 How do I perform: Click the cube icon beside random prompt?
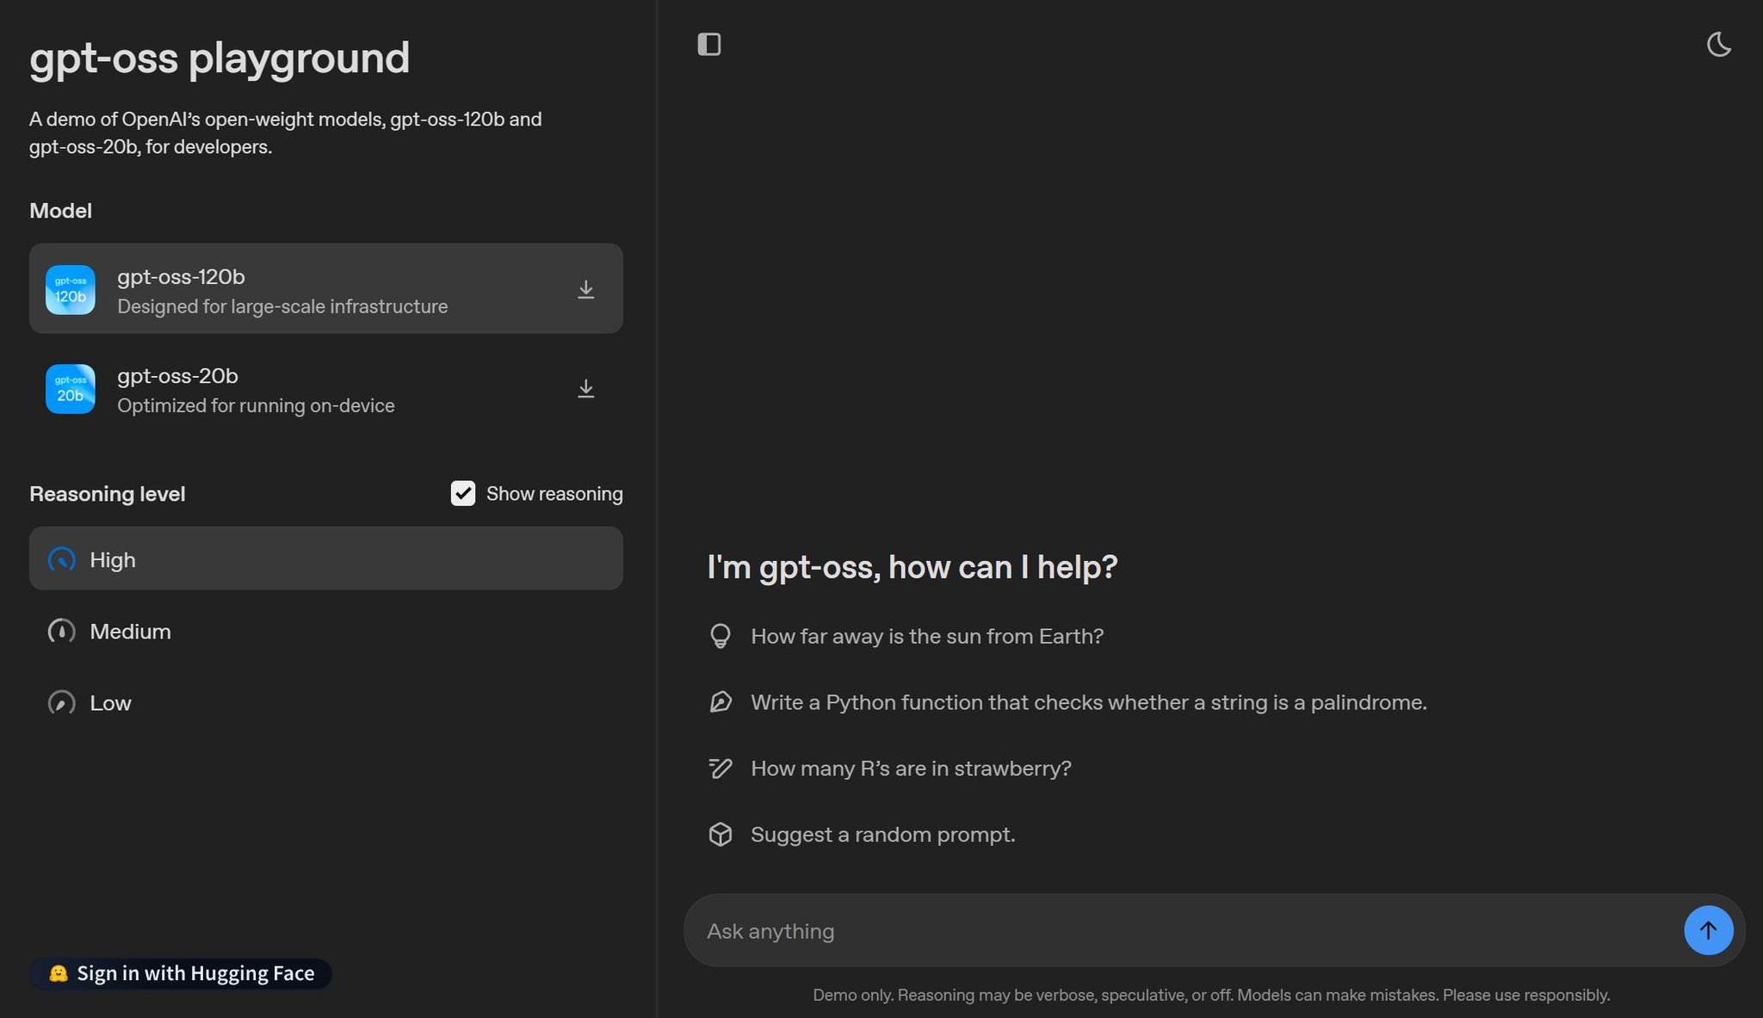[721, 835]
